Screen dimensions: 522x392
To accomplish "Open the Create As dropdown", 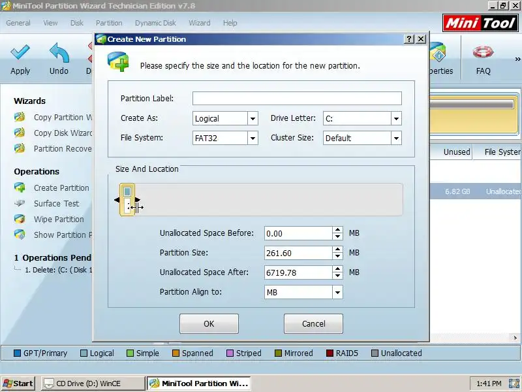I will [x=253, y=118].
